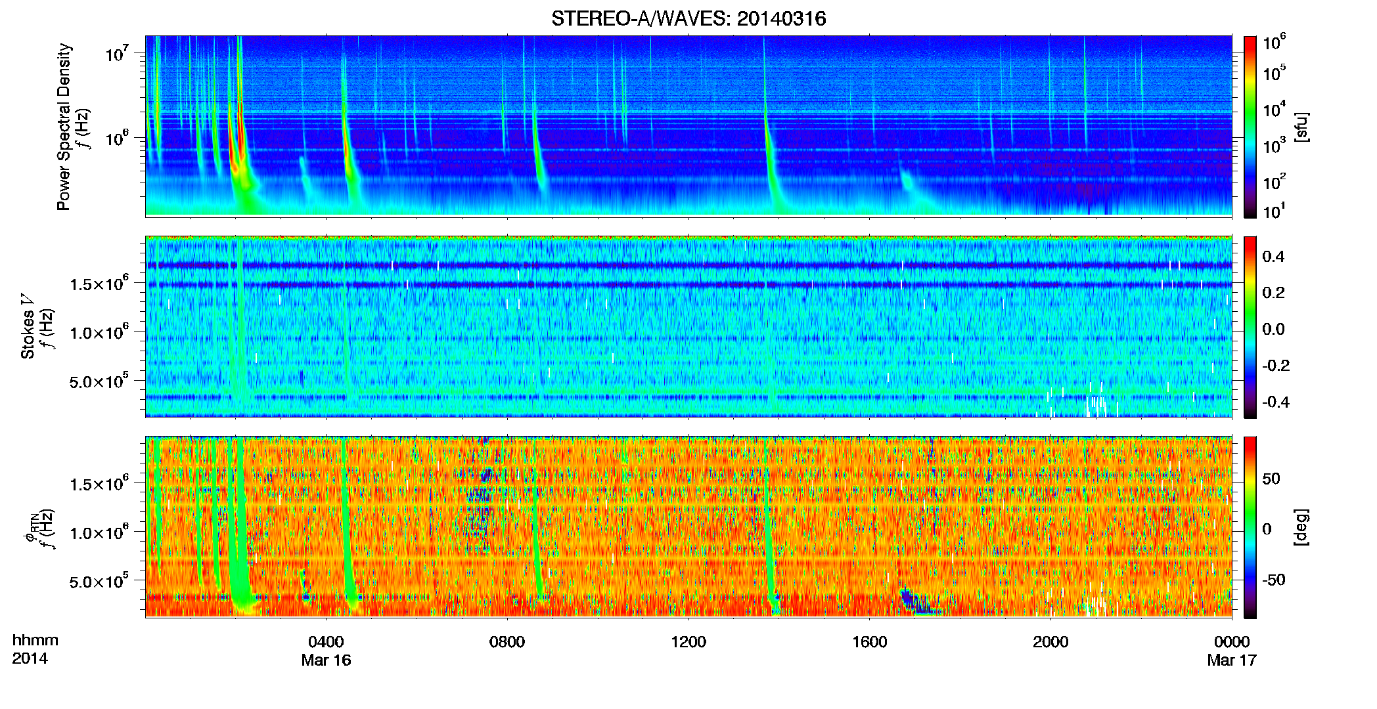Image resolution: width=1377 pixels, height=709 pixels.
Task: Select the Power Spectral Density axis label
Action: (x=64, y=127)
